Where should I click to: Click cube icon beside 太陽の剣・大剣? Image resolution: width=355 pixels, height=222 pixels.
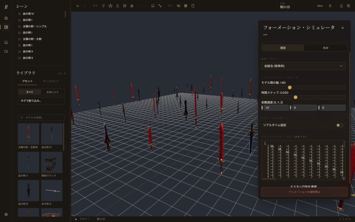pos(19,39)
